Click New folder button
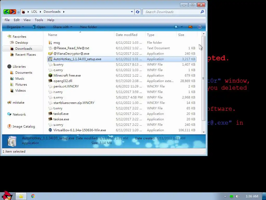The width and height of the screenshot is (266, 200). coord(89,27)
